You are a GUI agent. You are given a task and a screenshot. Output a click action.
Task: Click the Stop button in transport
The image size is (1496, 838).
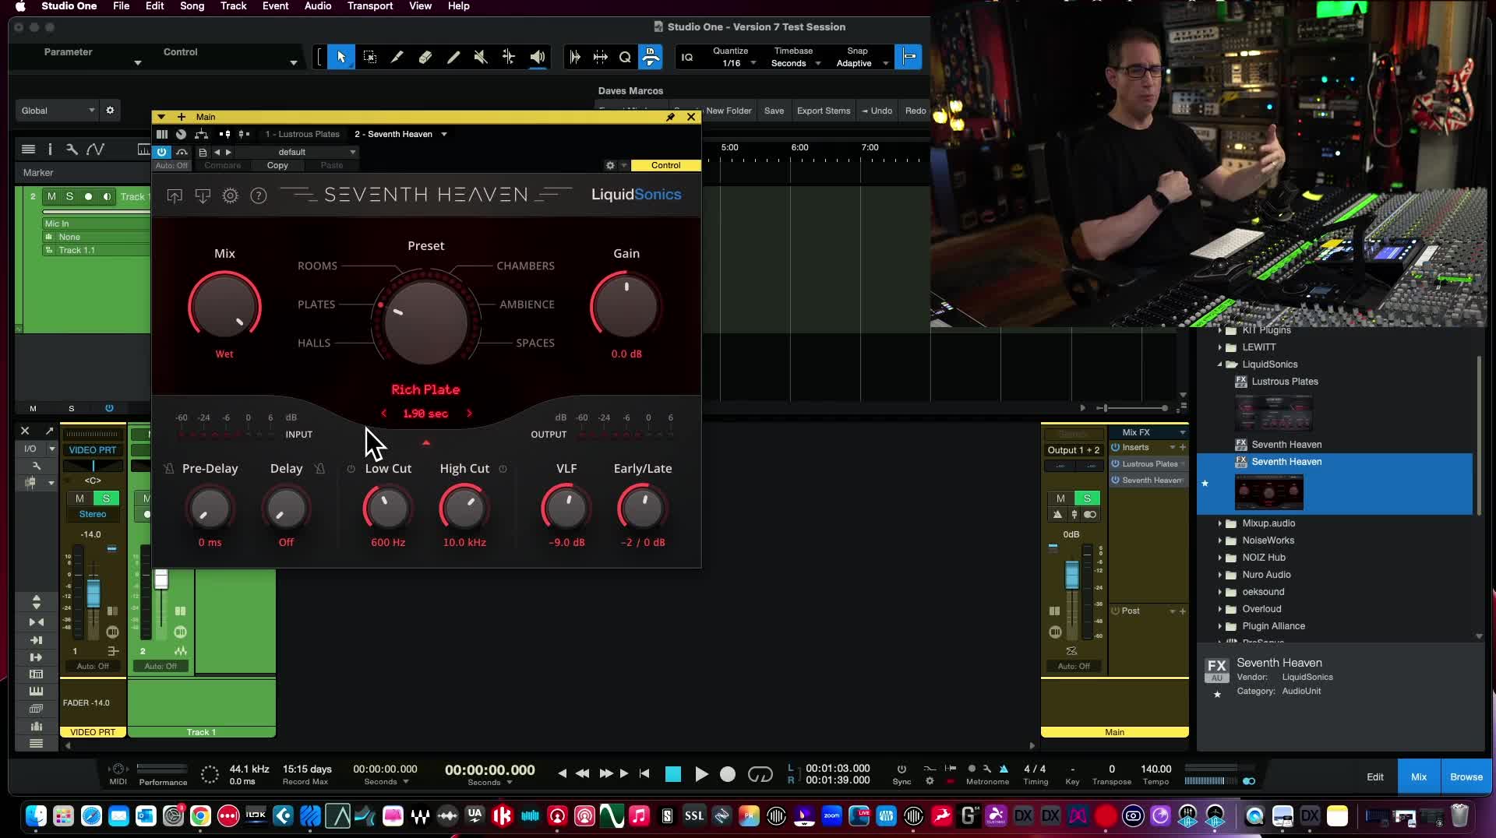tap(673, 774)
